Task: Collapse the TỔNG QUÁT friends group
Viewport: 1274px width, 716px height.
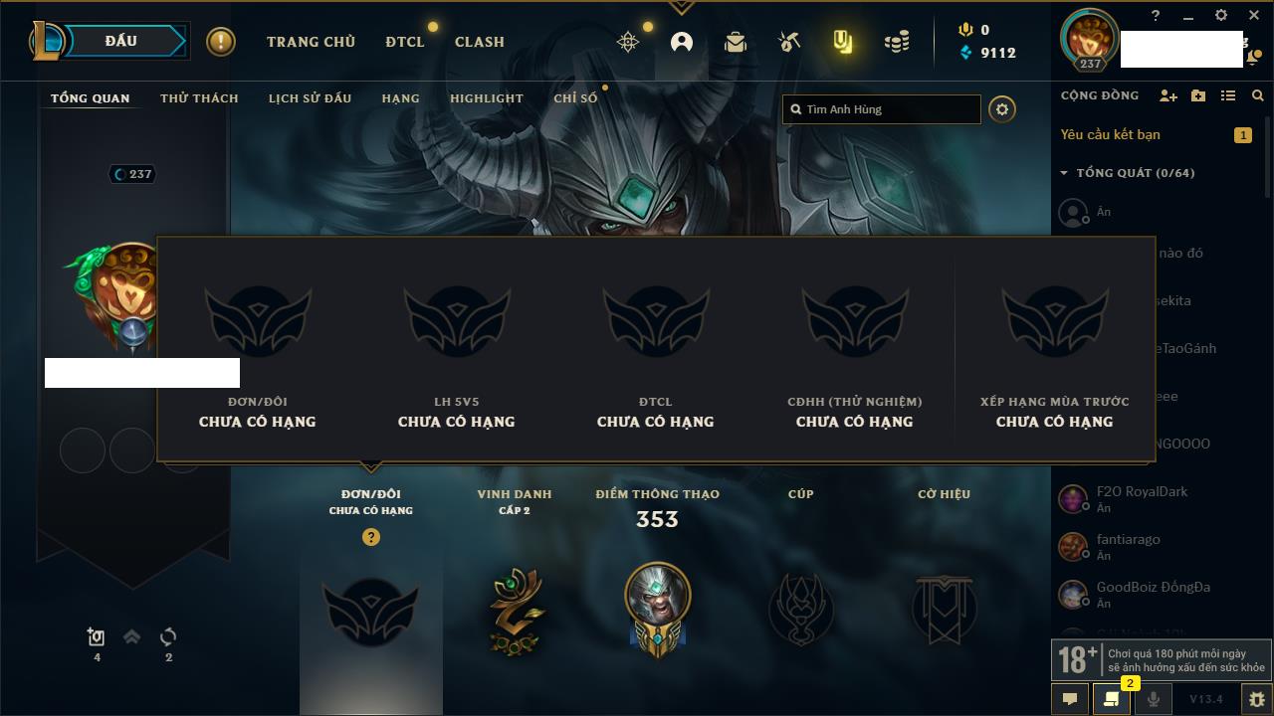Action: [1064, 173]
